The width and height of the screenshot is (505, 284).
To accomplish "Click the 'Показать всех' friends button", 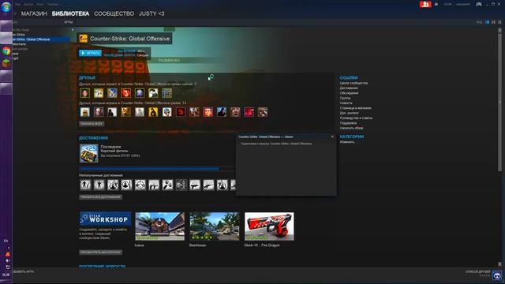I will [92, 124].
